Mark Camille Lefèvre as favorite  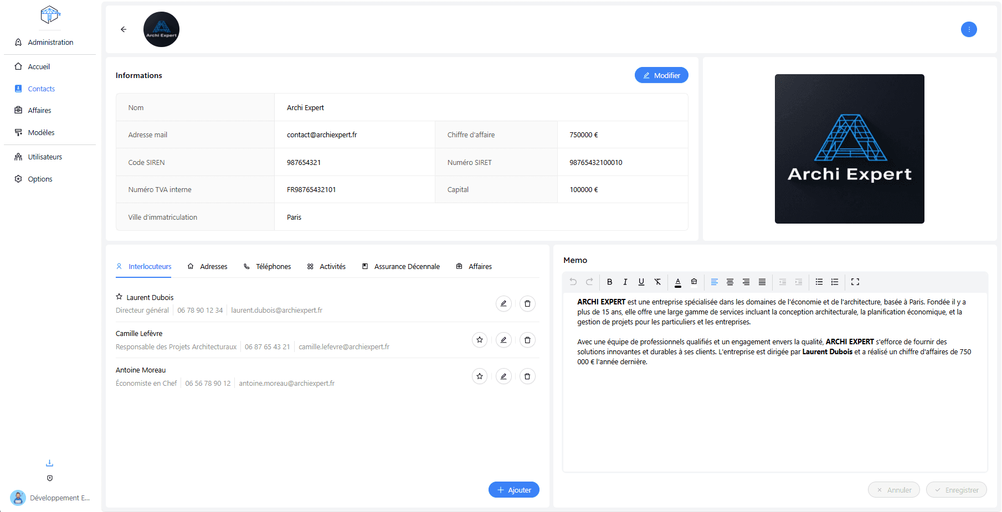click(480, 340)
